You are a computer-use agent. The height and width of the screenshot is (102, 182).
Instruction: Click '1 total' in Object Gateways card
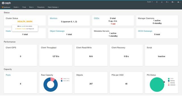[69, 34]
